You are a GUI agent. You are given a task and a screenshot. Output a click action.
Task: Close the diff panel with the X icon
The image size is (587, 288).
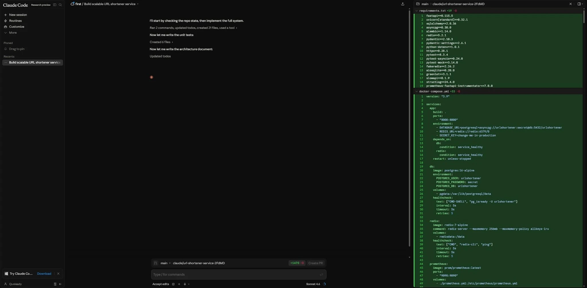[x=570, y=4]
